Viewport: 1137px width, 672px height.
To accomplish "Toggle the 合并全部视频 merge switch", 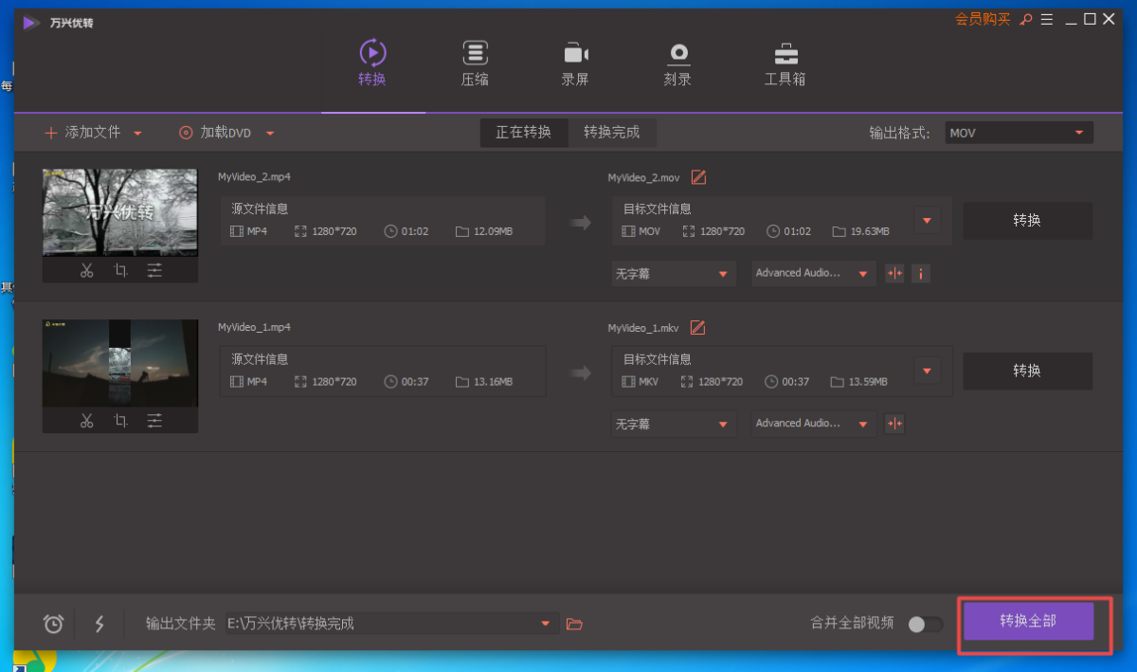I will click(925, 624).
